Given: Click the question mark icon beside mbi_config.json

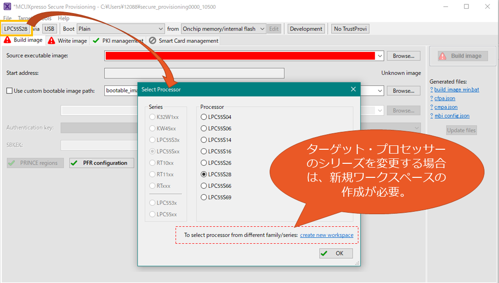Looking at the screenshot, I should point(432,116).
